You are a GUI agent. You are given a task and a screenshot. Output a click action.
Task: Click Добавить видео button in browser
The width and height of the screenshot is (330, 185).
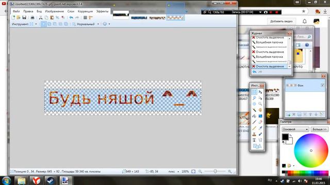[x=282, y=21]
